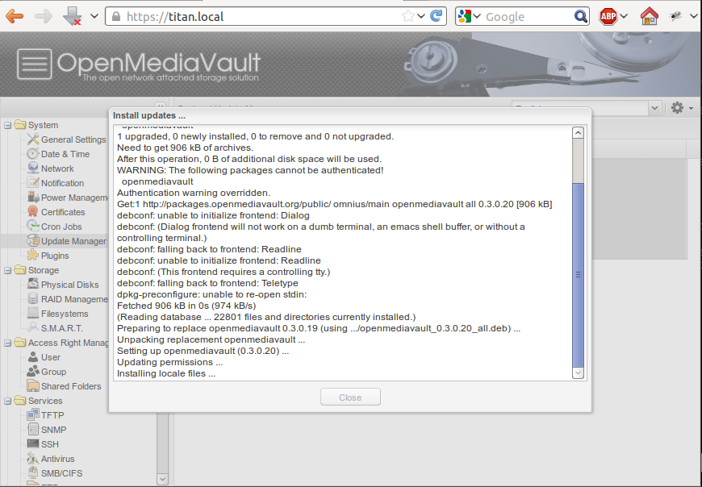Open the address bar history dropdown arrow
Screen dimensions: 702x487
[94, 15]
